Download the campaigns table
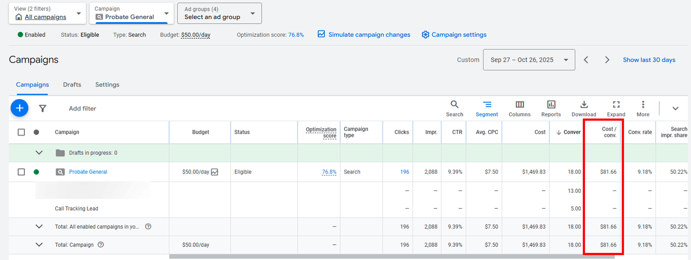This screenshot has width=691, height=260. click(x=584, y=108)
